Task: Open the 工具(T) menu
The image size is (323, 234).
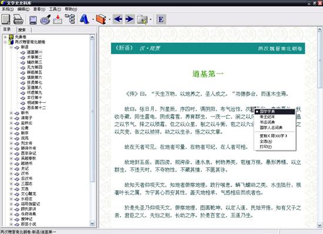Action: pos(55,9)
